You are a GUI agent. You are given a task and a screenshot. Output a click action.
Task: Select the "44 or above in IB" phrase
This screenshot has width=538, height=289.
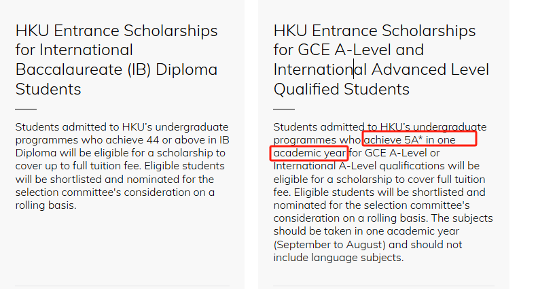tap(187, 140)
